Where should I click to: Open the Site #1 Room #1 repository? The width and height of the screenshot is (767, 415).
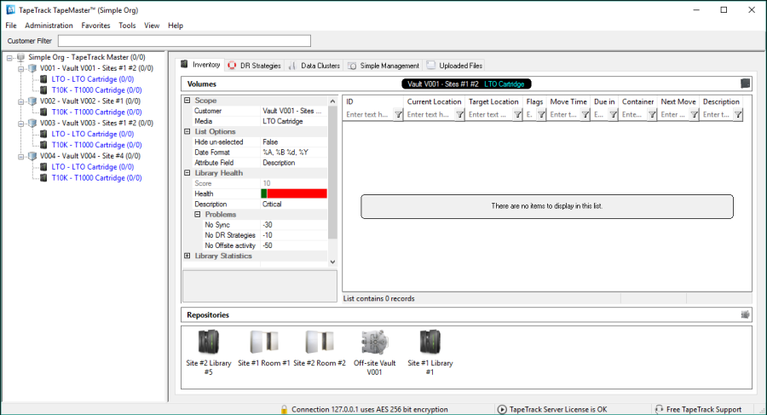[263, 348]
